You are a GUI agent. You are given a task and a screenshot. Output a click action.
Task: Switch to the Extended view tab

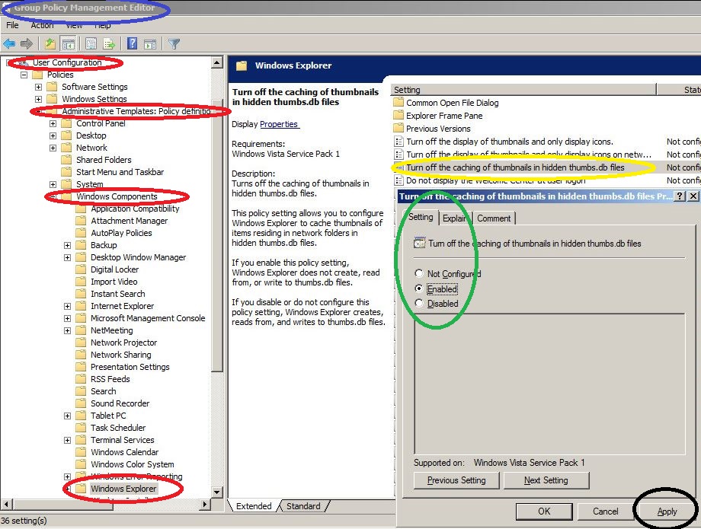click(x=254, y=506)
